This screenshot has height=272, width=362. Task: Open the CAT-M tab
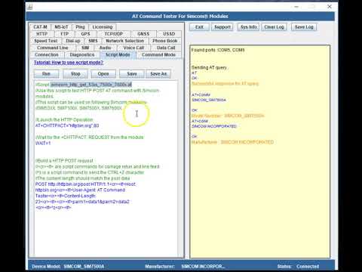[40, 27]
